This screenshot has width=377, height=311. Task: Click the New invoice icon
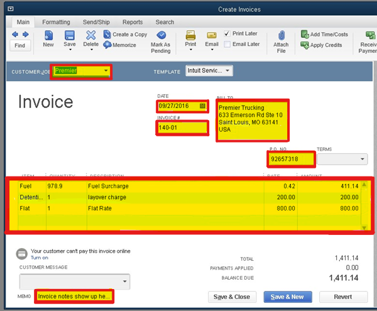click(48, 35)
